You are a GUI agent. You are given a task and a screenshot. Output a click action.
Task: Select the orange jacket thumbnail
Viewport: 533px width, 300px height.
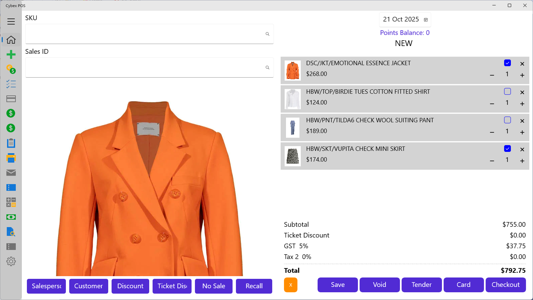point(293,70)
